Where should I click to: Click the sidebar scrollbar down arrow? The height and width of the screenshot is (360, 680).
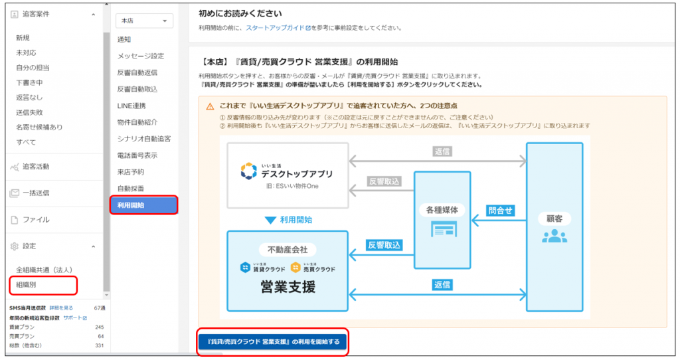(x=107, y=296)
